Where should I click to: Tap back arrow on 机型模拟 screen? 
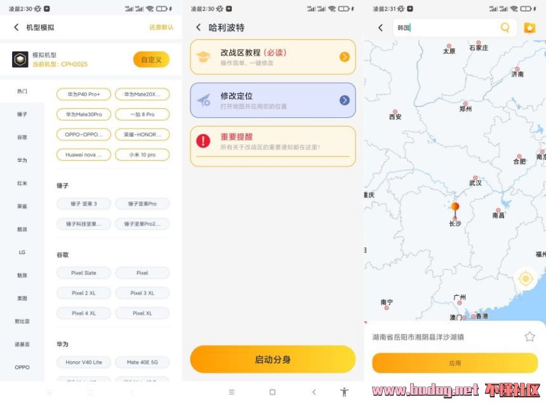(16, 27)
